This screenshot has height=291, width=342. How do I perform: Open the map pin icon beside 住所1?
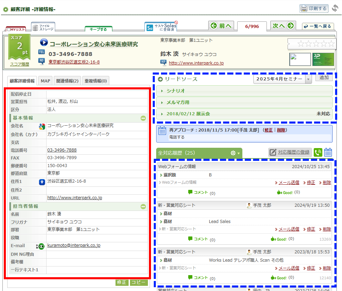pyautogui.click(x=42, y=182)
